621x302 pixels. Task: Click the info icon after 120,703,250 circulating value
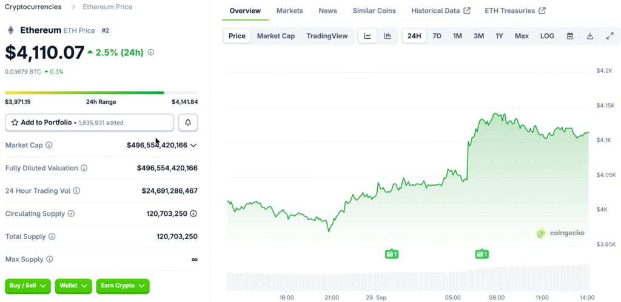point(193,213)
